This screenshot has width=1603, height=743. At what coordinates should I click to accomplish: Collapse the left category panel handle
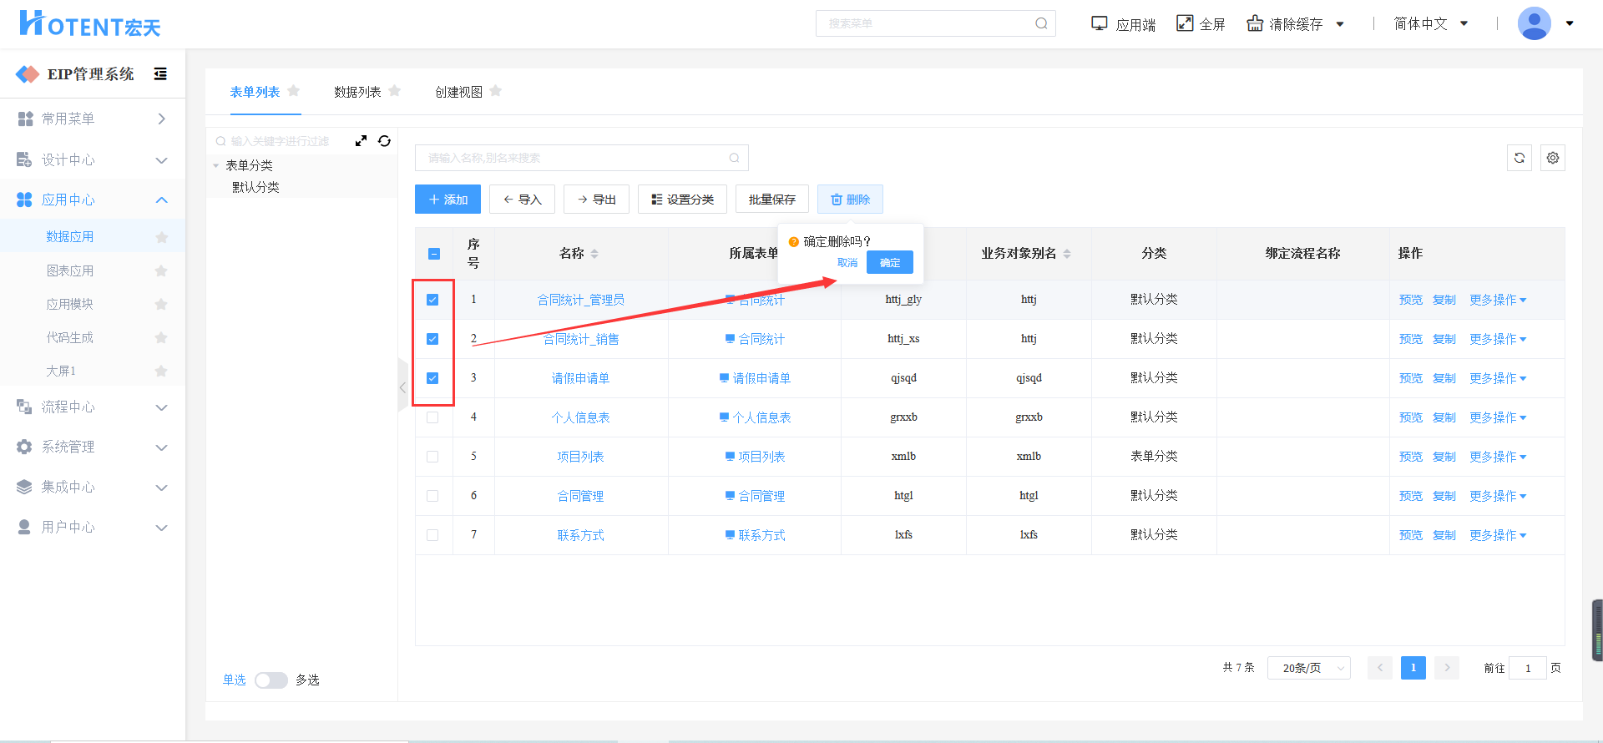pos(403,387)
